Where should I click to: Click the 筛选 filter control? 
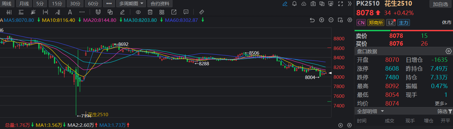[x=445, y=112]
